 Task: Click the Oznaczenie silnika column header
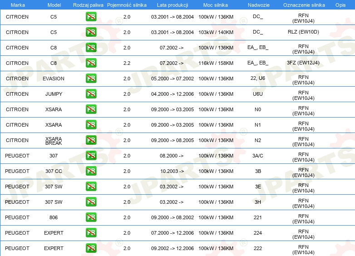[304, 5]
